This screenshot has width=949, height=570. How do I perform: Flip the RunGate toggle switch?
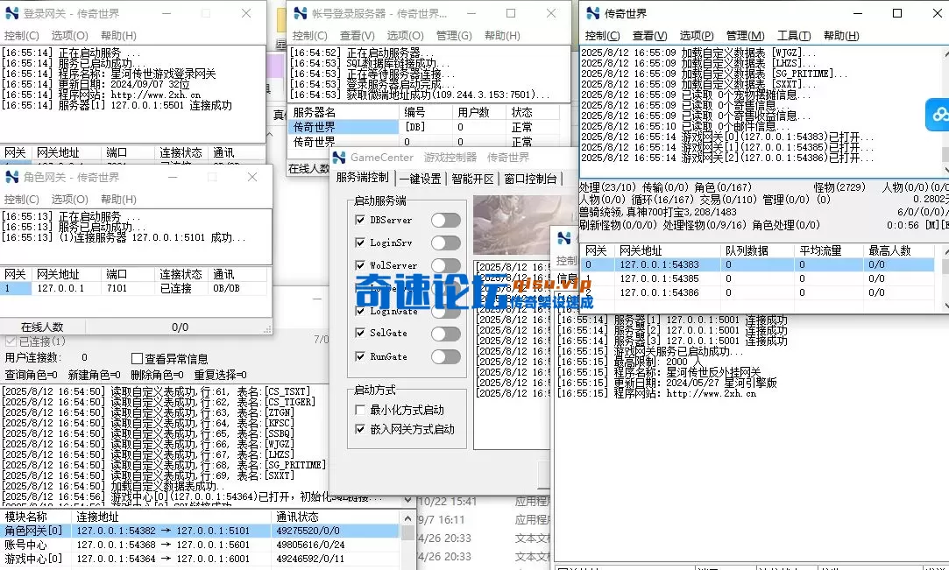click(446, 356)
